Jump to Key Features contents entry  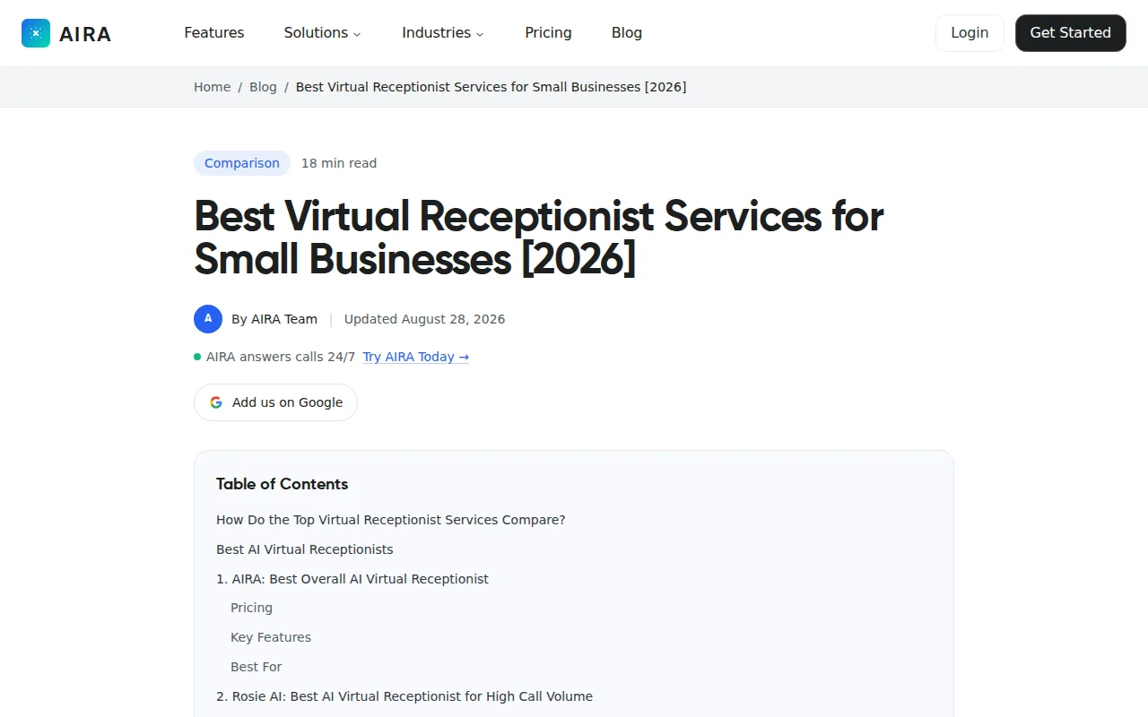(271, 637)
